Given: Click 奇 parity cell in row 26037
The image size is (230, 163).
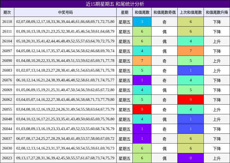Looking at the screenshot, I should click(x=164, y=139).
